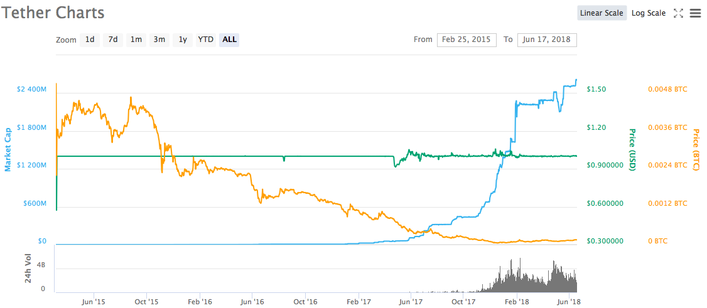Click the Tether Charts heading
Viewport: 707px width, 308px height.
click(53, 13)
